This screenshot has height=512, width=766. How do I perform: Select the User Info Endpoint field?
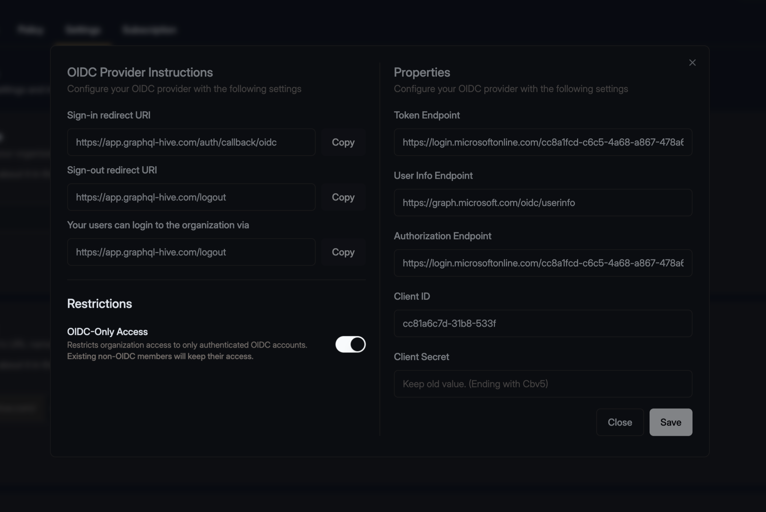point(543,202)
